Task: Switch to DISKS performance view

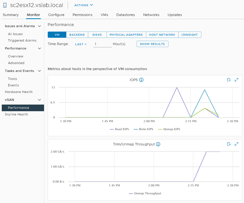Action: (x=97, y=35)
